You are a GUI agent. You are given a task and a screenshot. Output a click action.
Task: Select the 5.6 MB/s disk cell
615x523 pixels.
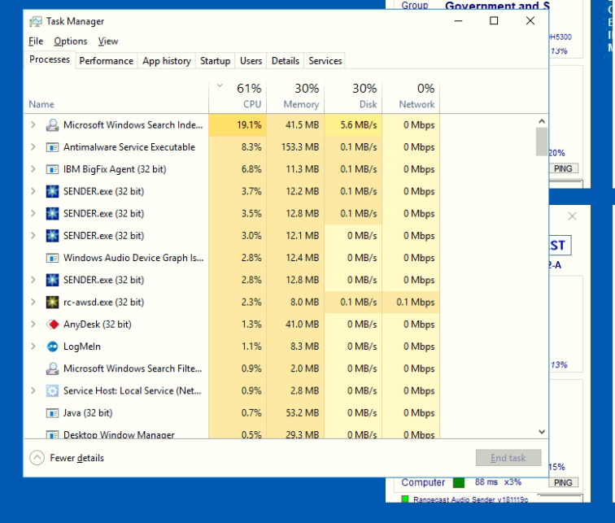click(353, 125)
